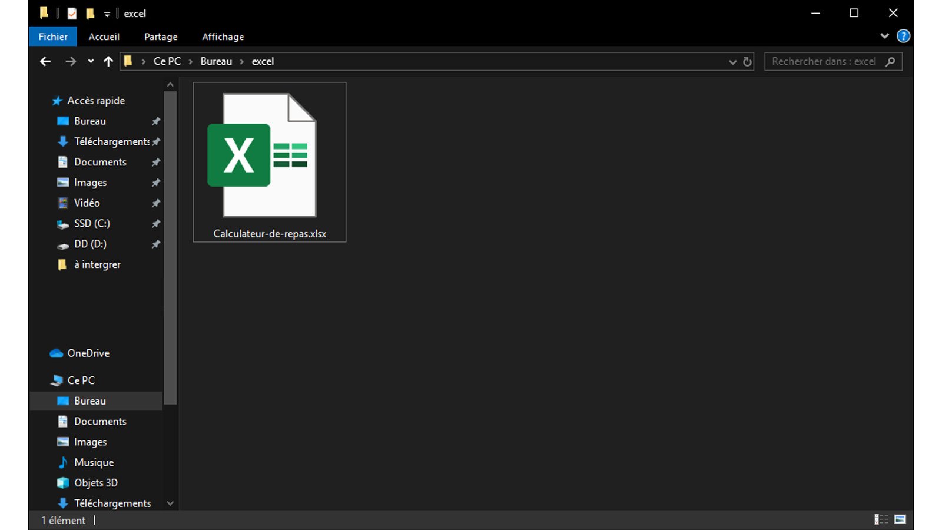The width and height of the screenshot is (942, 530).
Task: Select the Calculateur-de-repas.xlsx file
Action: point(270,162)
